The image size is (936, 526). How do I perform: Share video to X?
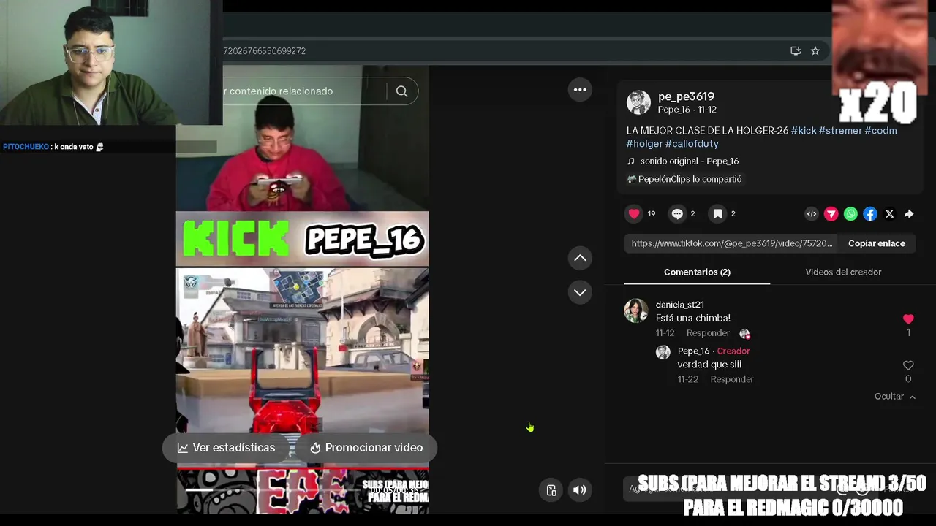(x=889, y=214)
